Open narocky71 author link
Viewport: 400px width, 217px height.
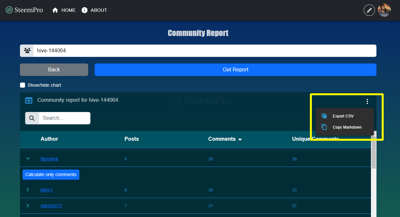pos(51,206)
